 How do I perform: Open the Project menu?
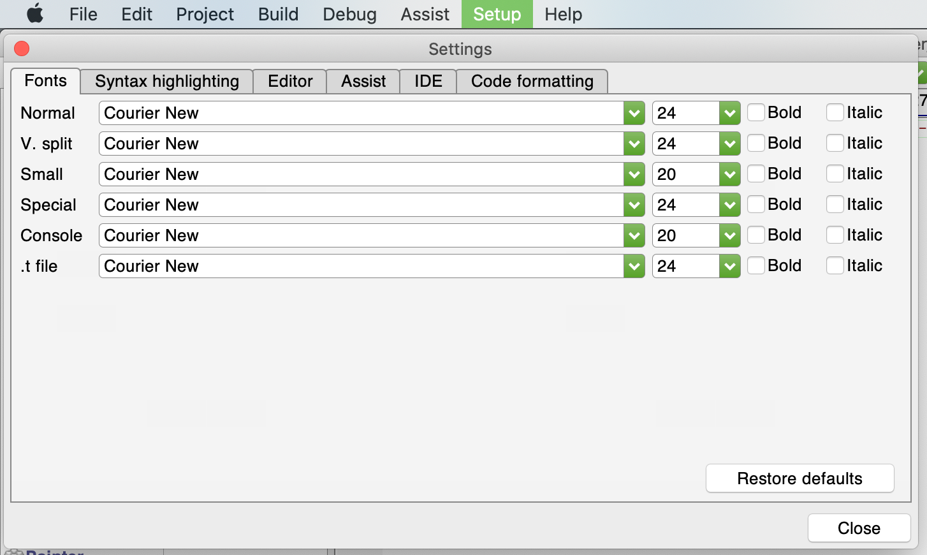tap(205, 14)
